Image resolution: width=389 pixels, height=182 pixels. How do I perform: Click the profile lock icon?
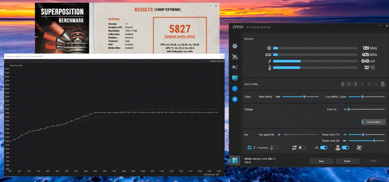[x=382, y=84]
